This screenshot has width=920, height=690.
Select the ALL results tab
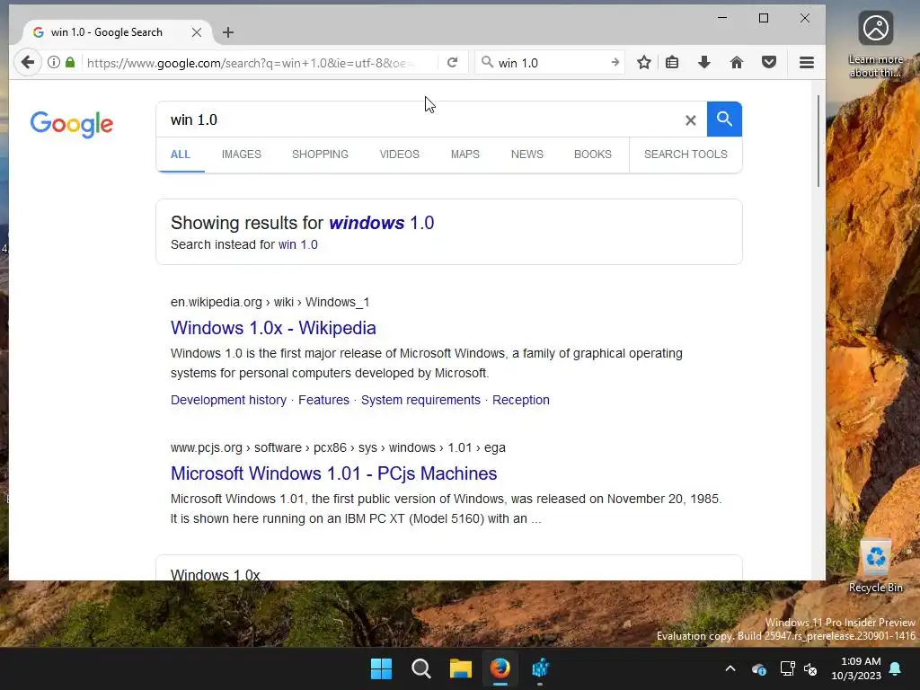click(180, 155)
